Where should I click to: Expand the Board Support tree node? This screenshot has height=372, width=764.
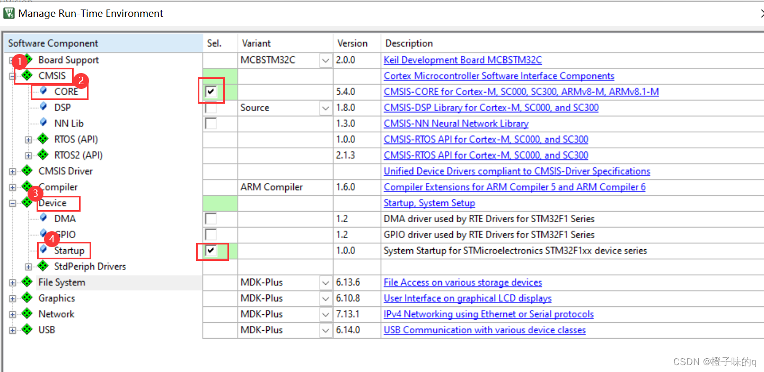tap(12, 60)
